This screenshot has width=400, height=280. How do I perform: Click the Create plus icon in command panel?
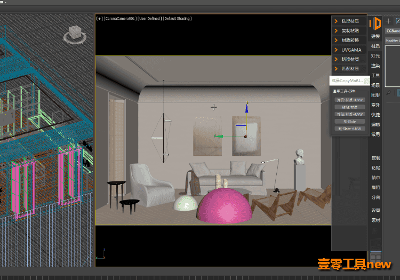click(388, 21)
